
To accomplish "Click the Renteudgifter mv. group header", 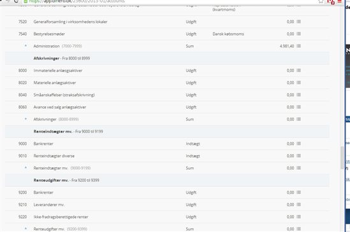I will coord(167,180).
